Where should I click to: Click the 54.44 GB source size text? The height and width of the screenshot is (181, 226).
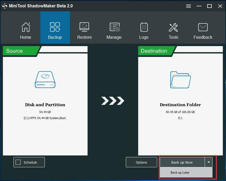click(x=45, y=112)
